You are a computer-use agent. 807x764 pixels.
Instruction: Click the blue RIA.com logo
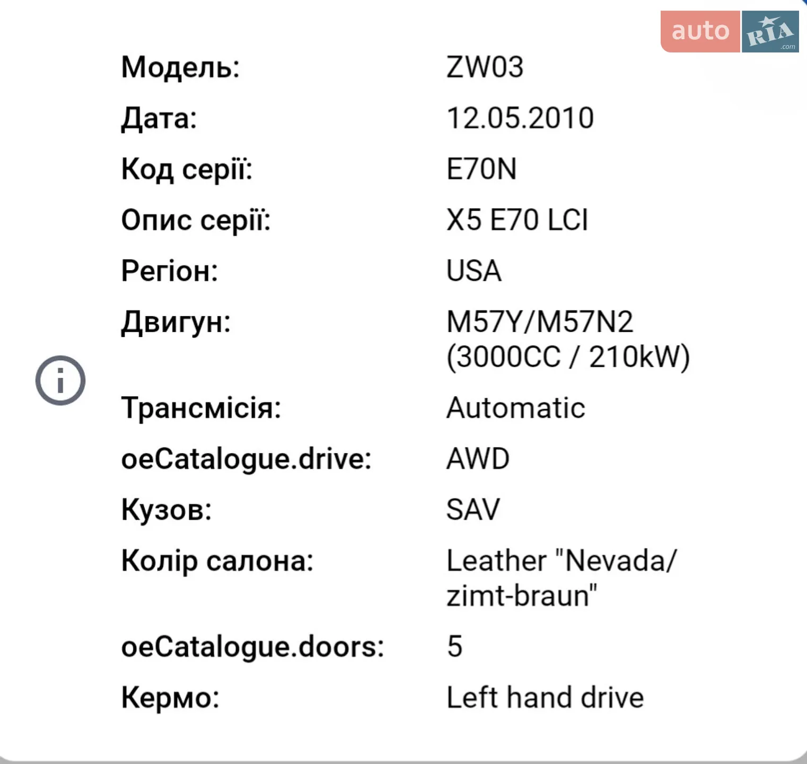click(x=770, y=31)
